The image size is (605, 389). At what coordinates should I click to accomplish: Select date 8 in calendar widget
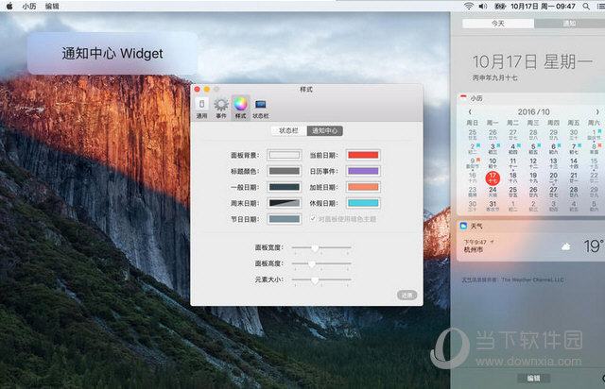(595, 149)
